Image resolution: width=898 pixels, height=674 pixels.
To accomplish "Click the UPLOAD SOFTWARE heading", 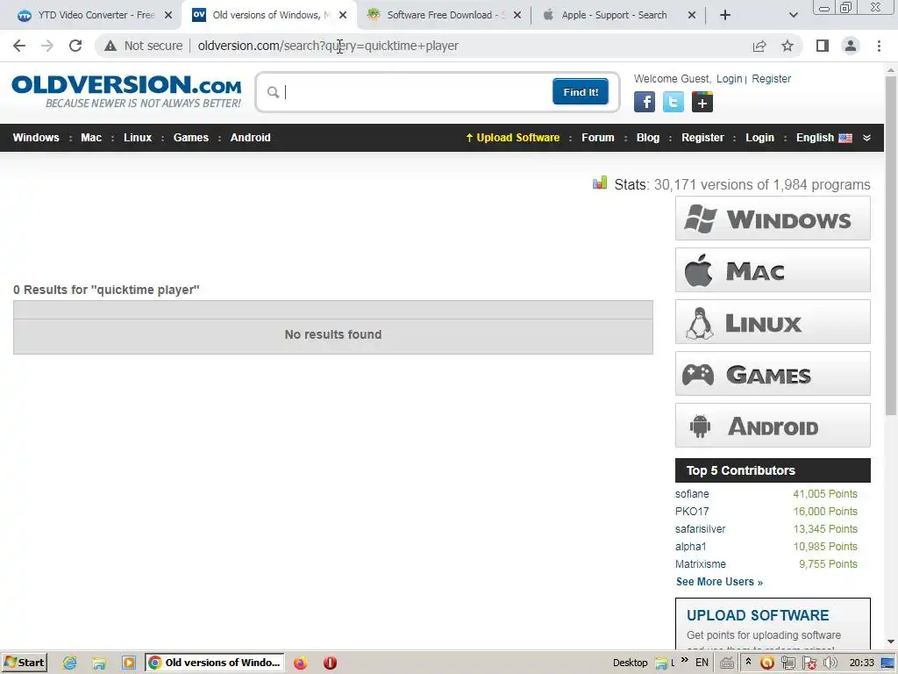I will click(x=758, y=615).
